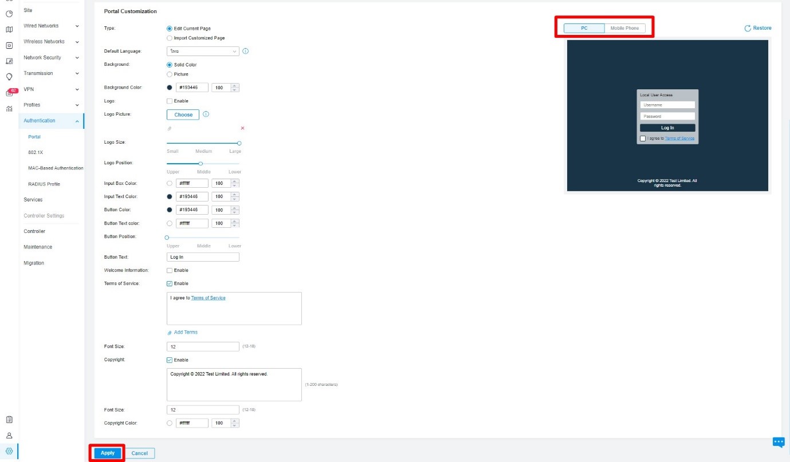
Task: Disable the Terms of Service checkbox
Action: point(170,283)
